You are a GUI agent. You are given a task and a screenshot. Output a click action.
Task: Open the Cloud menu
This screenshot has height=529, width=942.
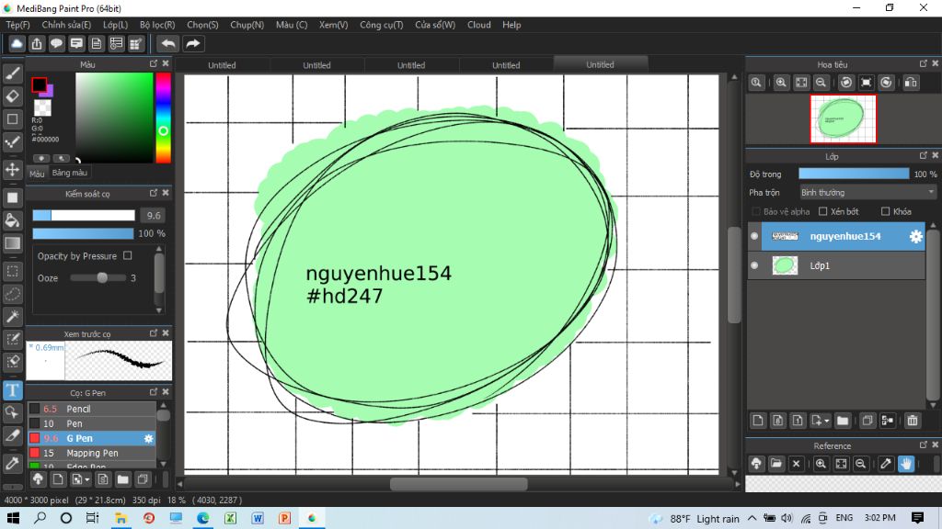478,25
